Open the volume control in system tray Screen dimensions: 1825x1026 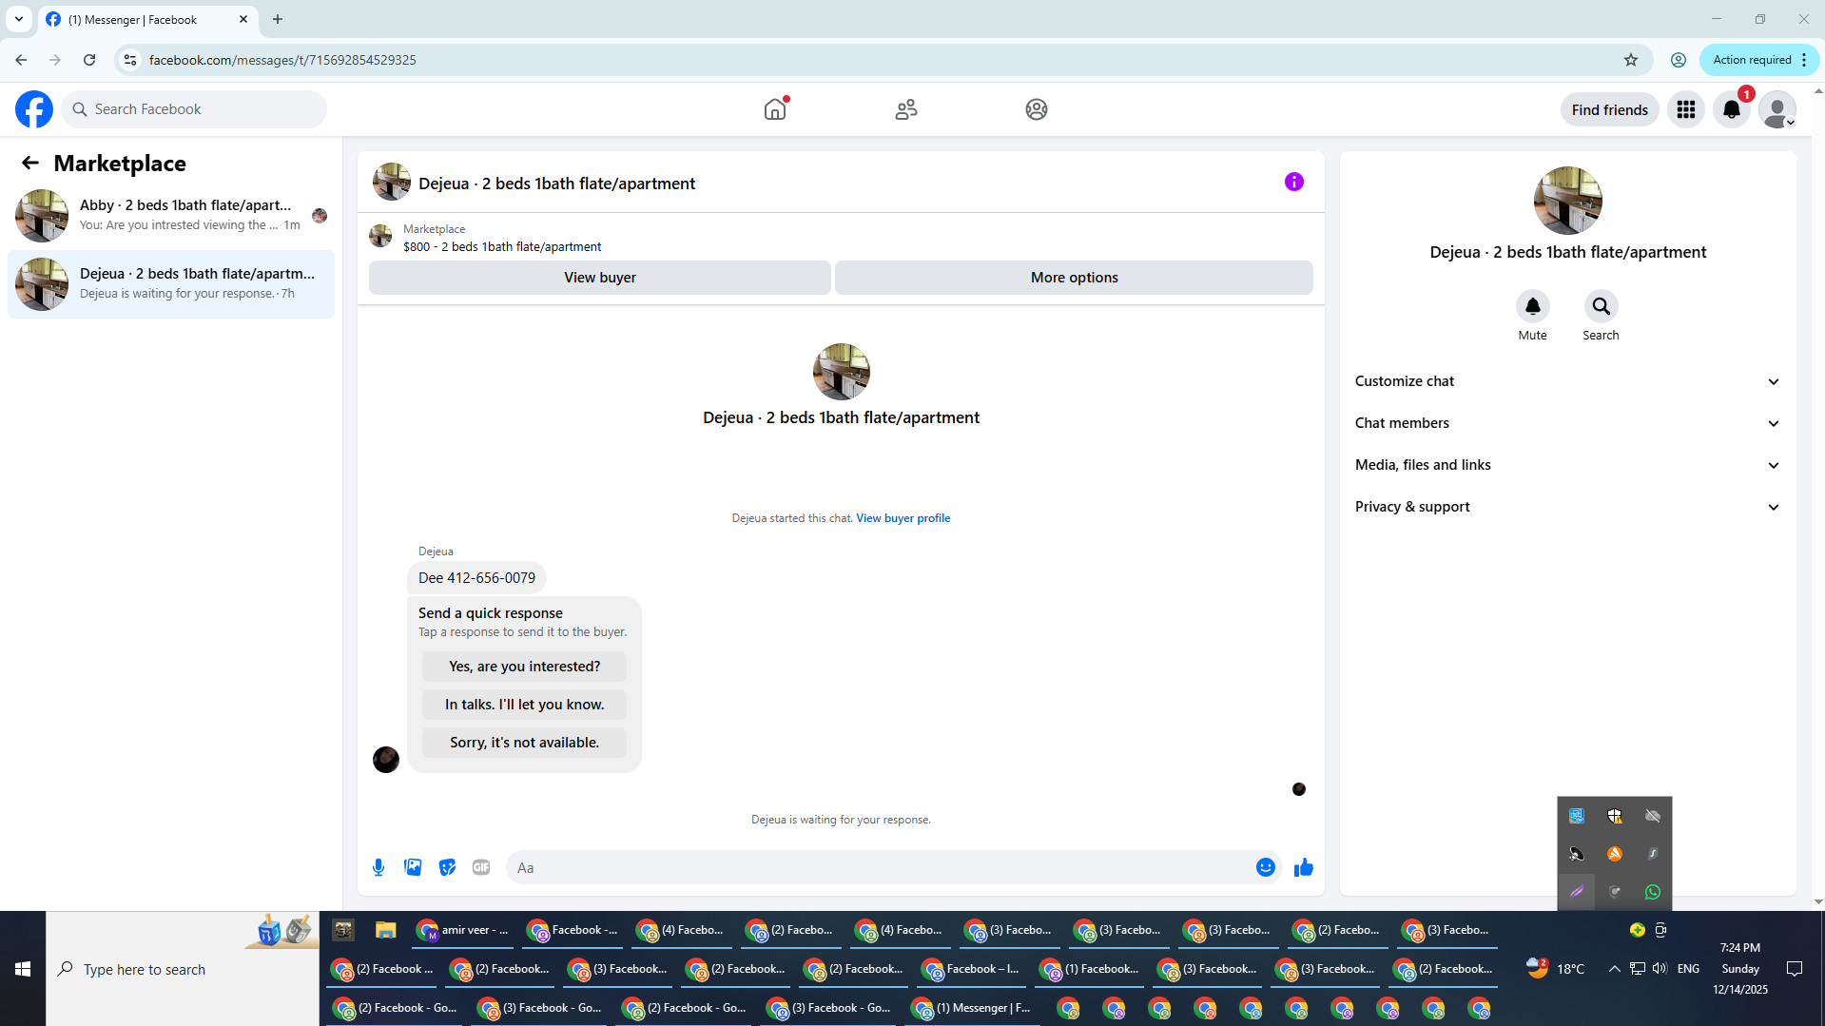pos(1660,969)
